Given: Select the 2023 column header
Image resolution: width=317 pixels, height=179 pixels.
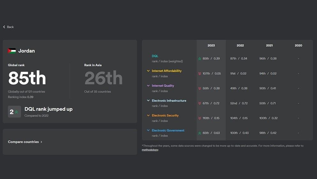Looking at the screenshot, I should [x=211, y=45].
